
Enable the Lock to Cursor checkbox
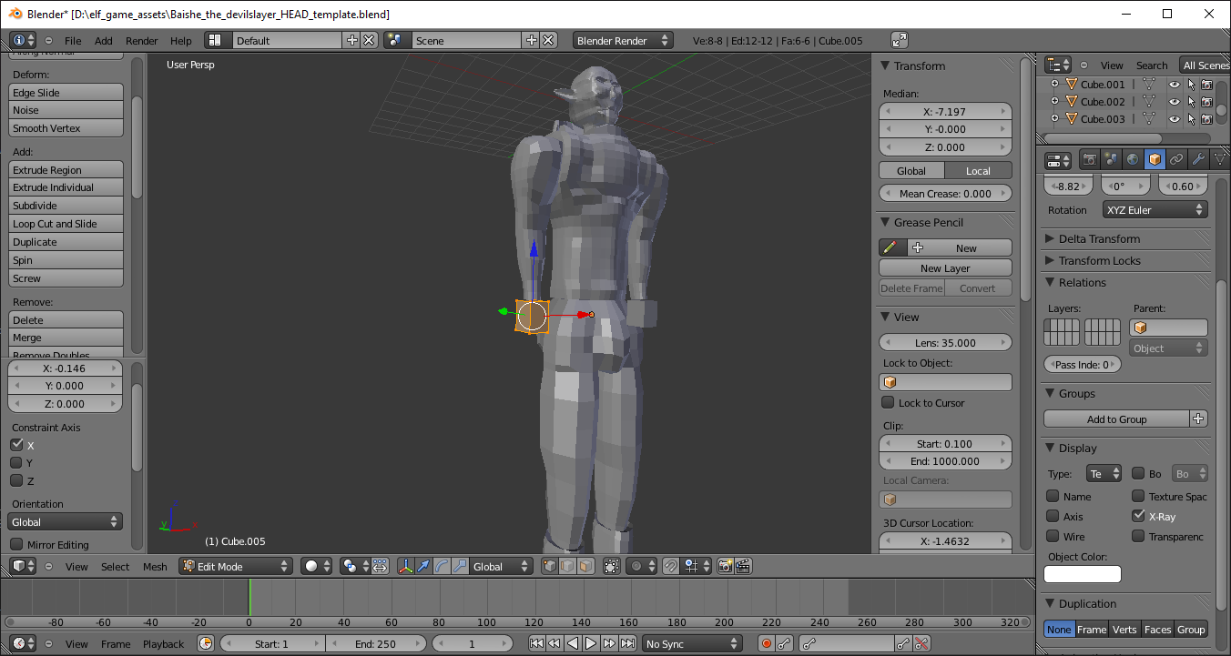tap(888, 403)
